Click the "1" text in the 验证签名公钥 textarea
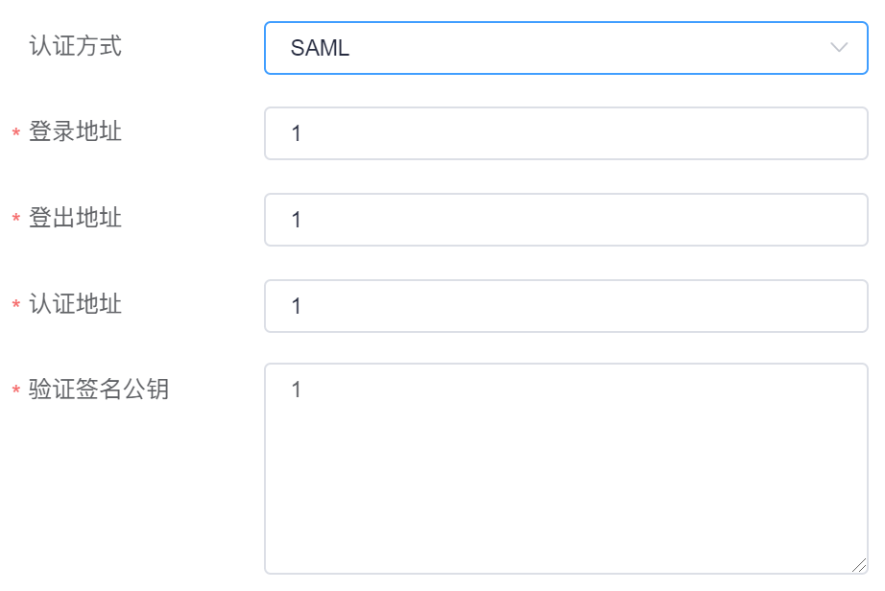The width and height of the screenshot is (885, 591). (297, 390)
